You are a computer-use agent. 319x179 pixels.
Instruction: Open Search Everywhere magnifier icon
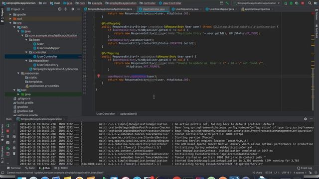(x=310, y=3)
